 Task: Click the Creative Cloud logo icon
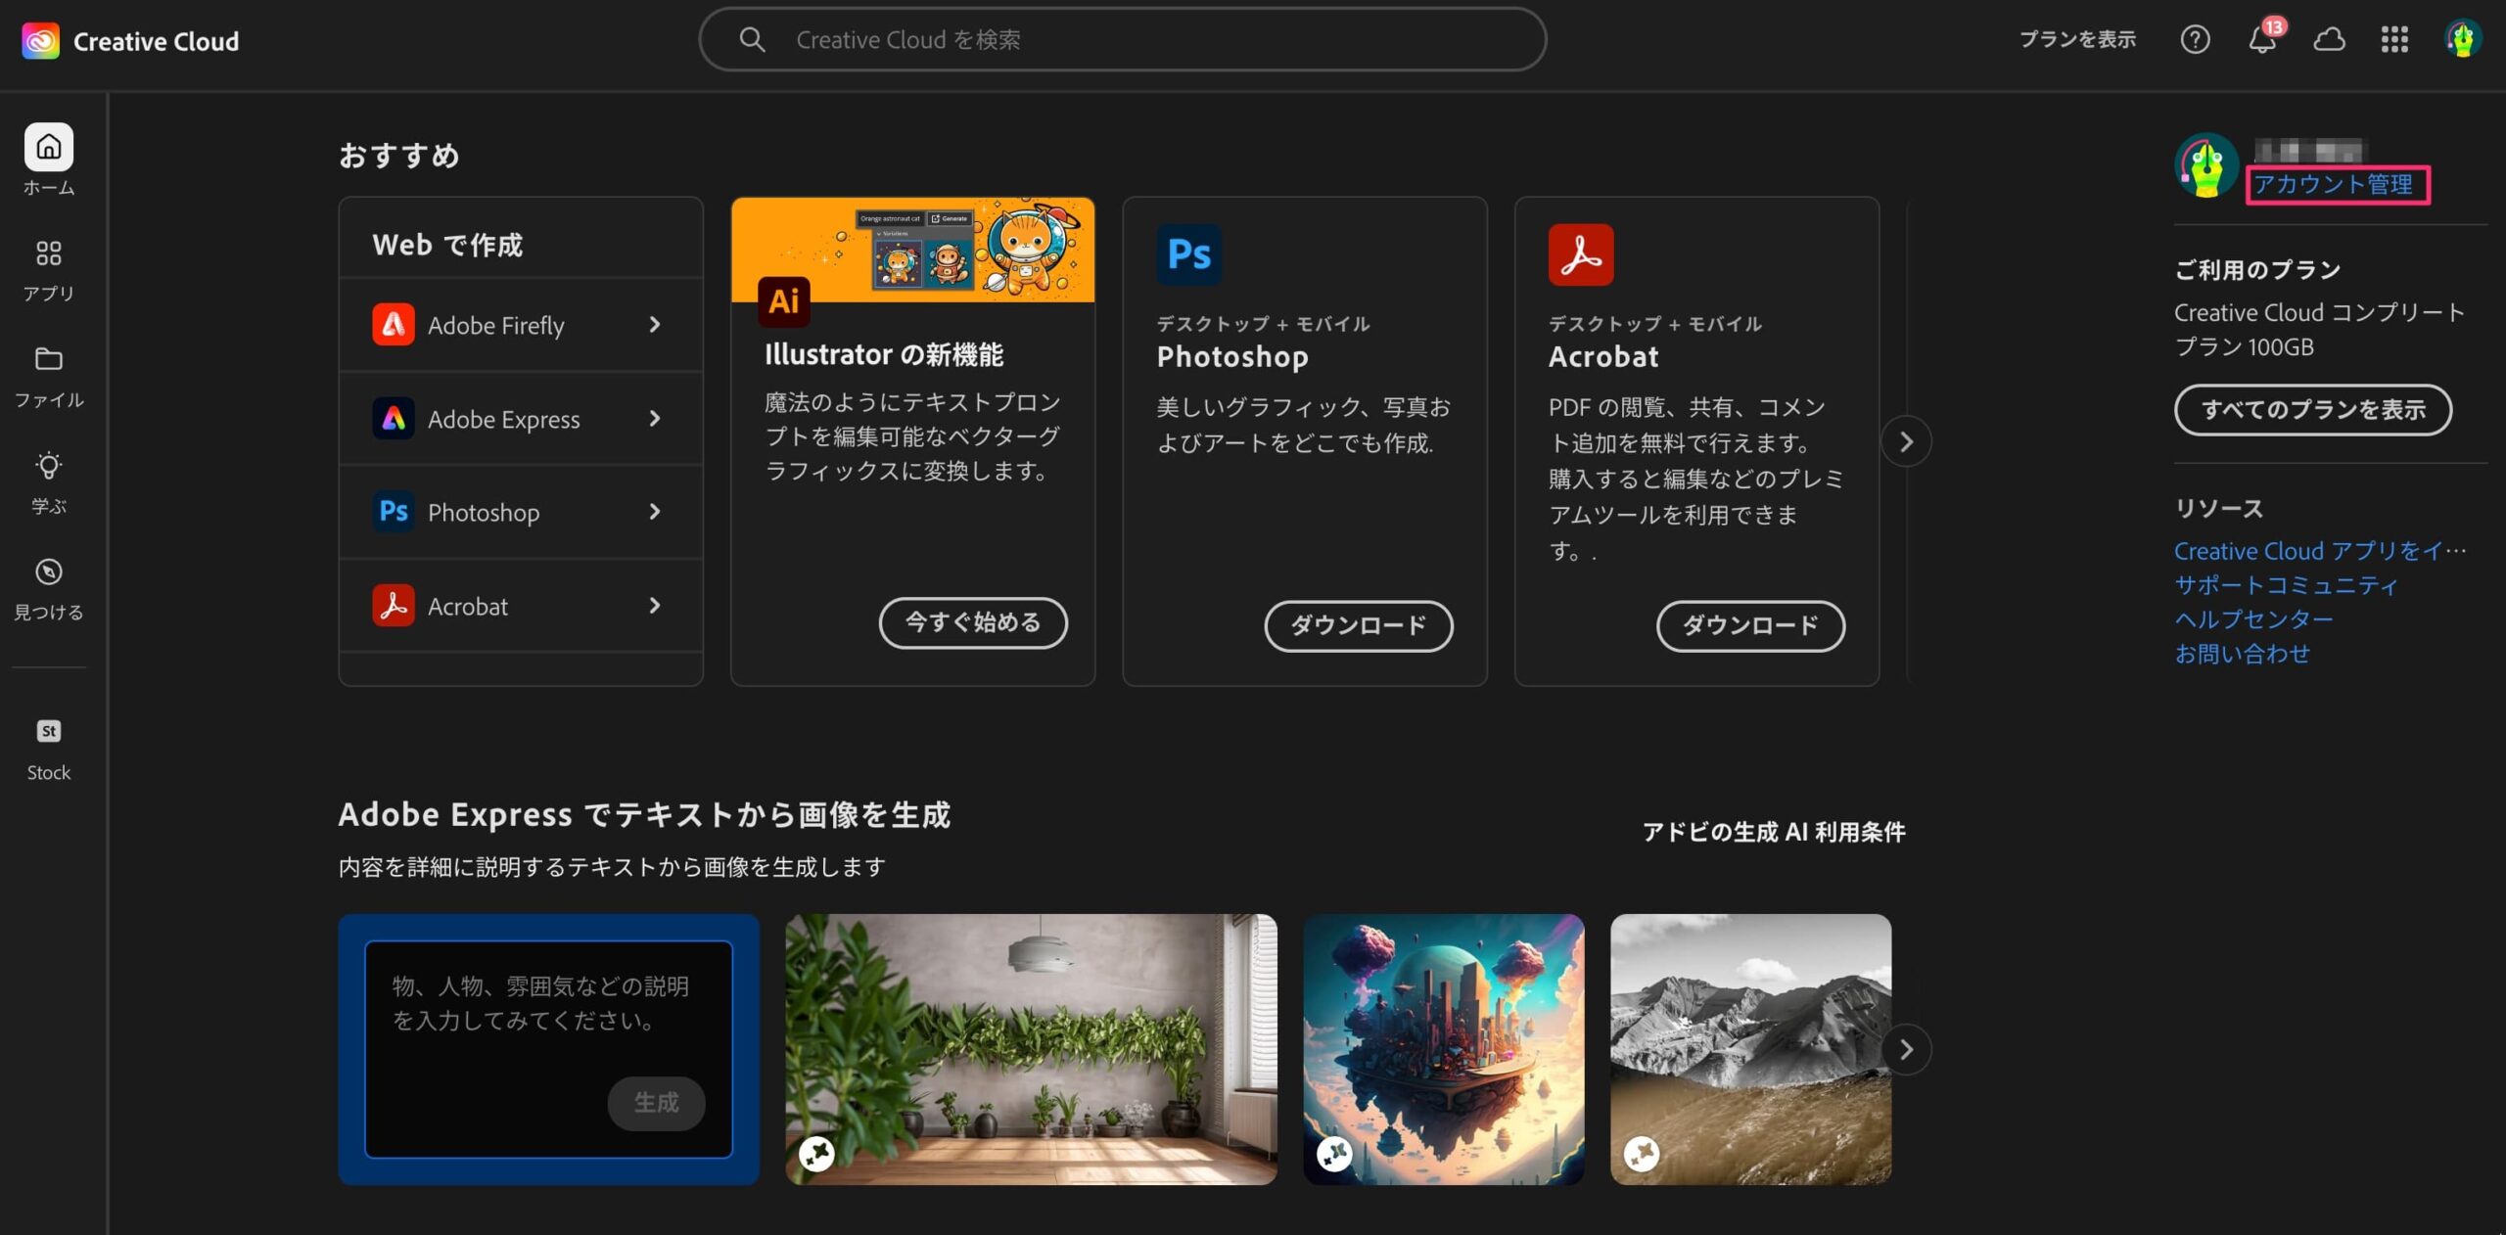[40, 40]
